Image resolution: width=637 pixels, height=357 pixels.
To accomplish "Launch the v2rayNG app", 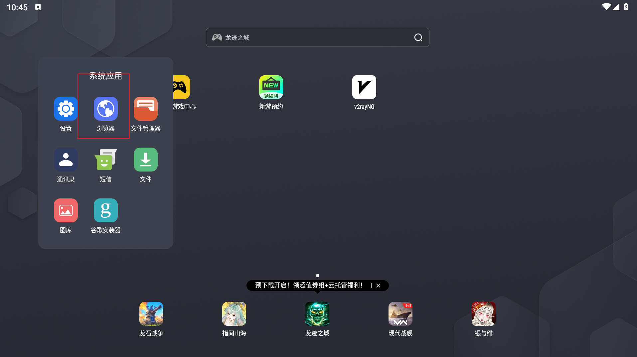I will (364, 87).
